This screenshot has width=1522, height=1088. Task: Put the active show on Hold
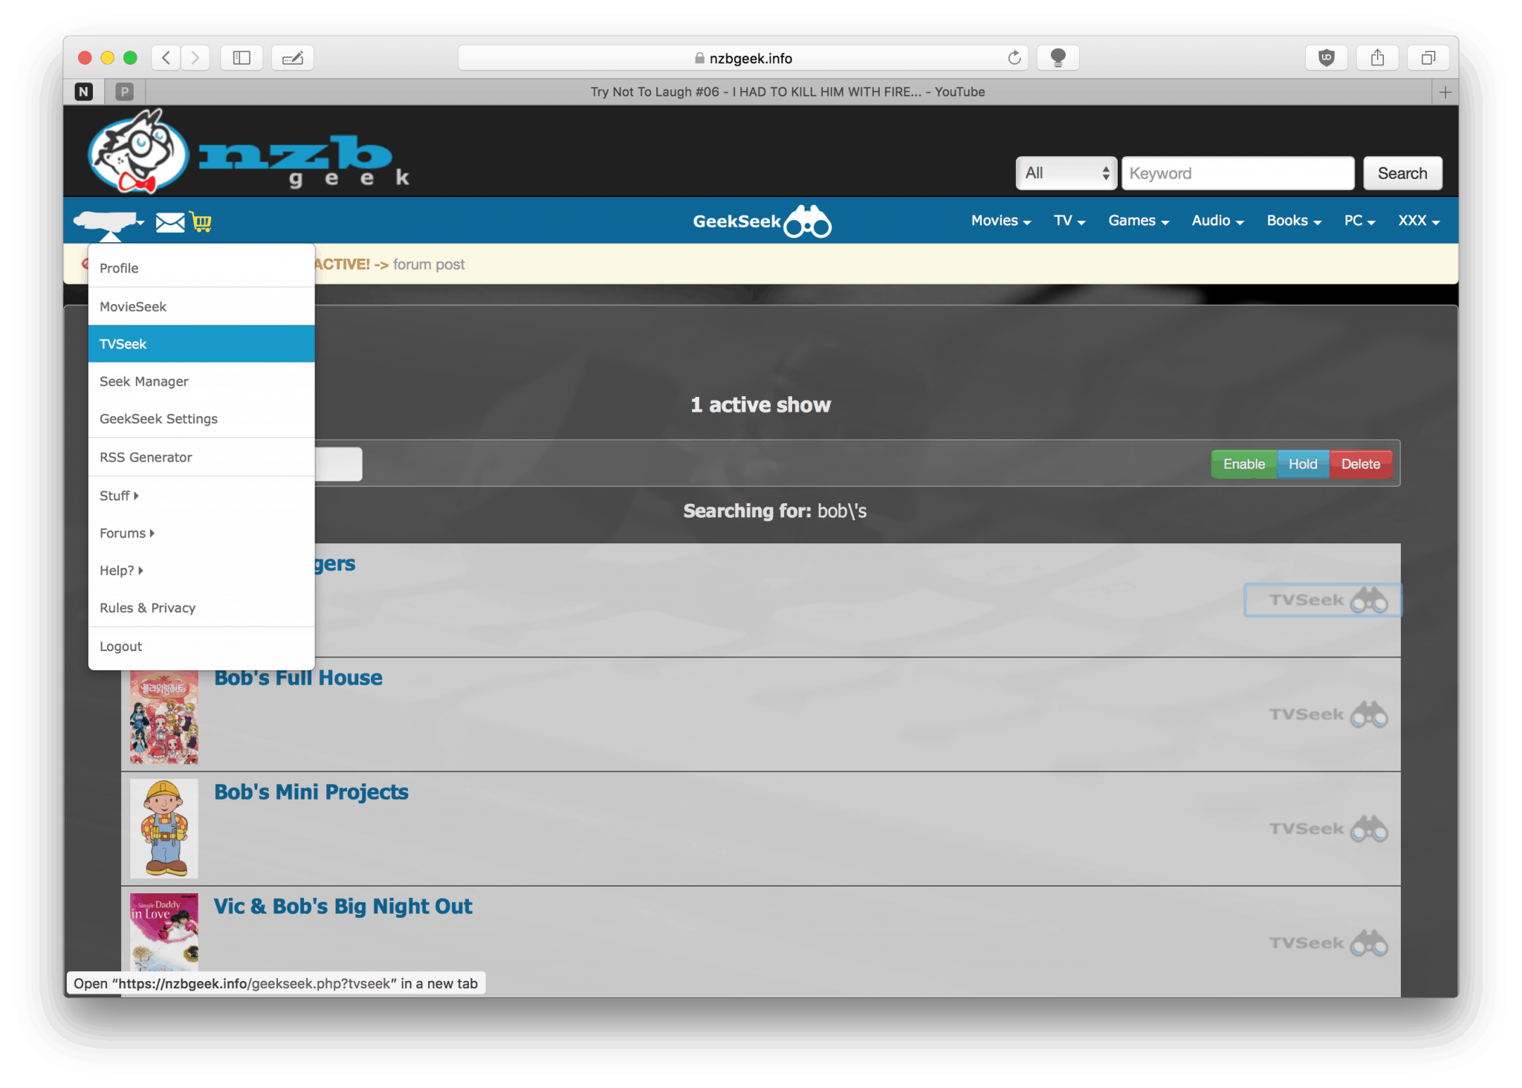point(1303,464)
